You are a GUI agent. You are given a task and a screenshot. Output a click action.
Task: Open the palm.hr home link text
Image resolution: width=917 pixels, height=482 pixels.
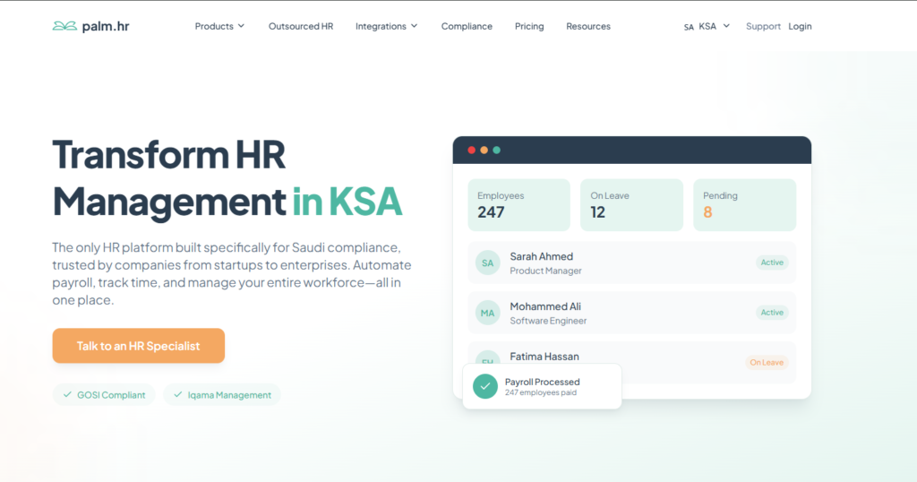[x=106, y=26]
